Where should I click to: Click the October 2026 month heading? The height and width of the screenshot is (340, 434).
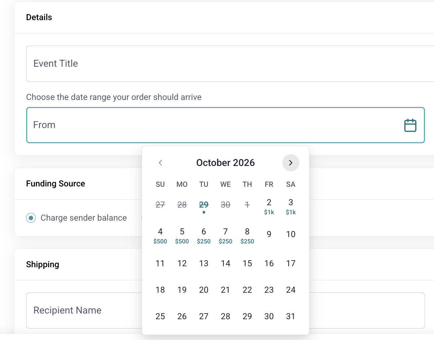226,163
